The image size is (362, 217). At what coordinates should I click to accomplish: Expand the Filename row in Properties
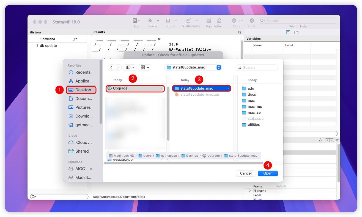(x=250, y=191)
